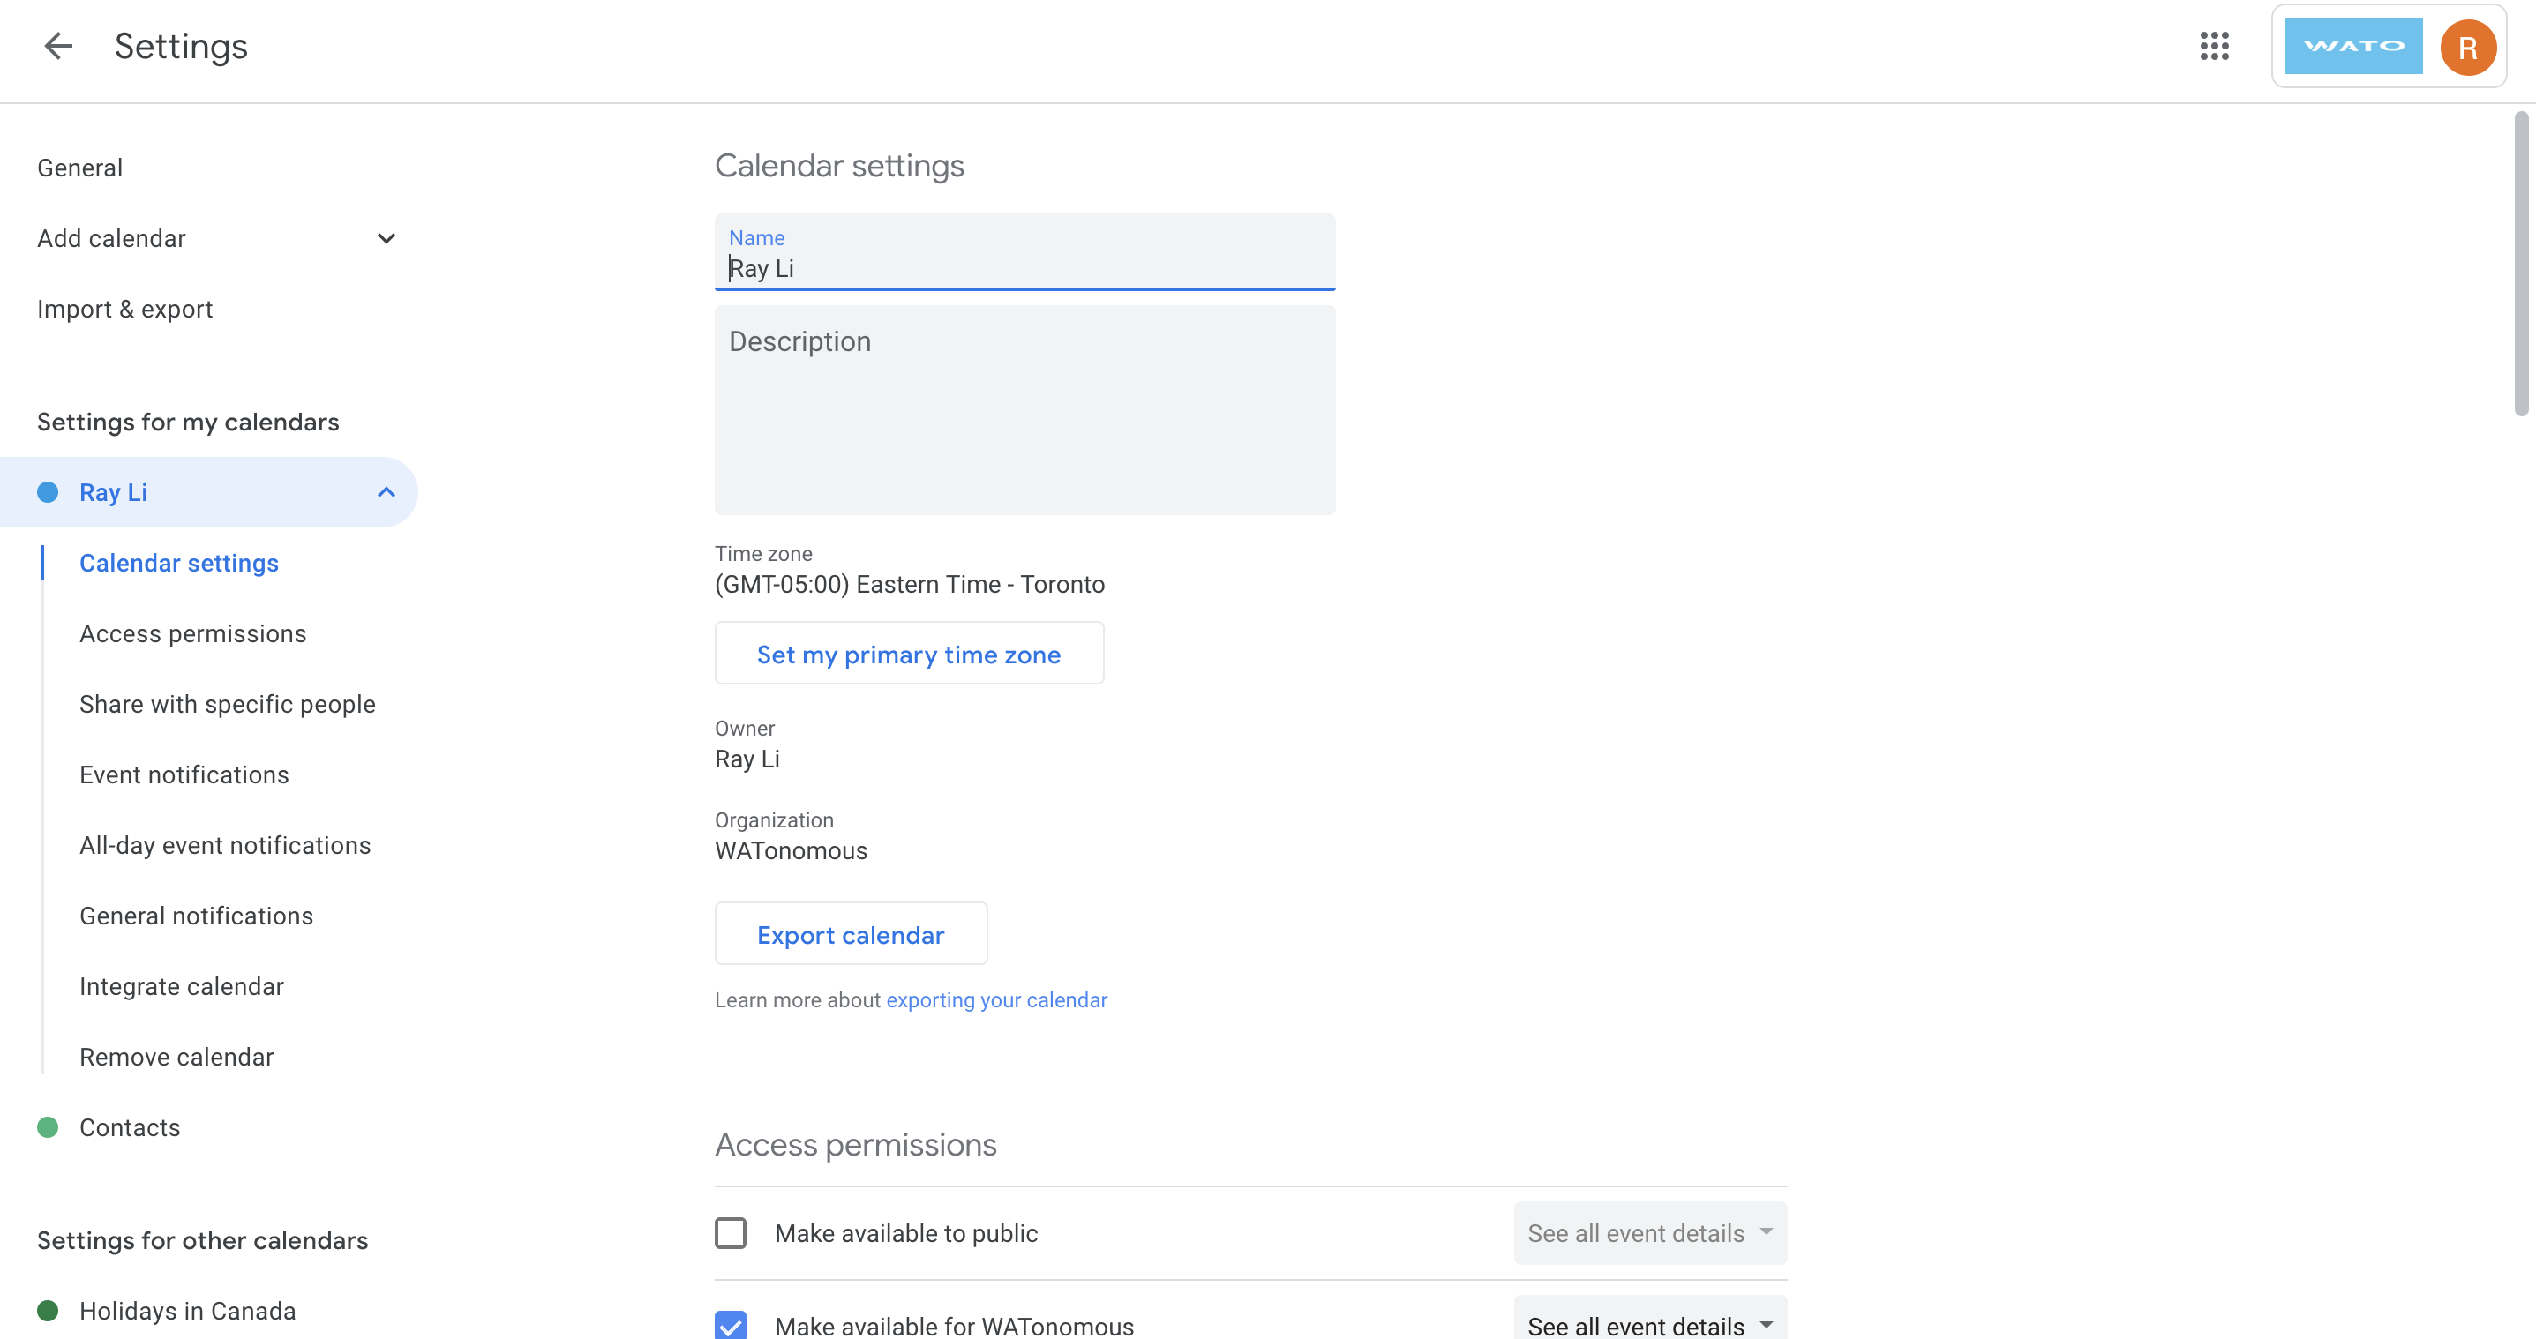The height and width of the screenshot is (1339, 2536).
Task: Go to Integrate calendar
Action: click(x=181, y=987)
